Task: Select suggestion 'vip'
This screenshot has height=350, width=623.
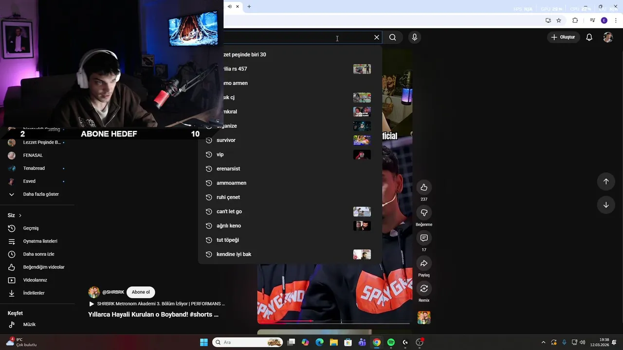Action: [x=289, y=155]
